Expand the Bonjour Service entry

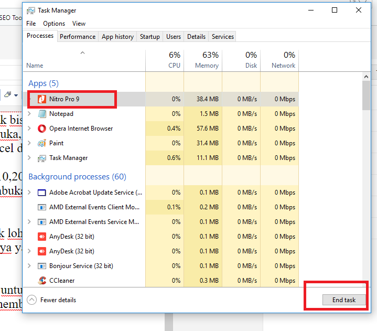click(29, 265)
